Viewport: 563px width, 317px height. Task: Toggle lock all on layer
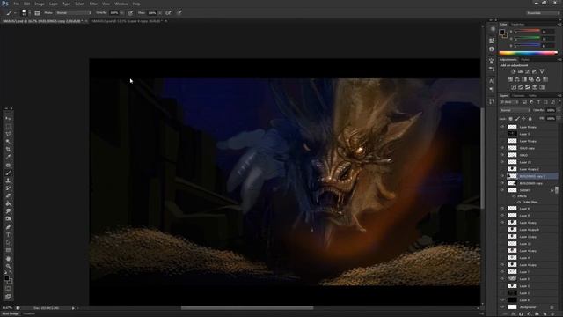[530, 119]
